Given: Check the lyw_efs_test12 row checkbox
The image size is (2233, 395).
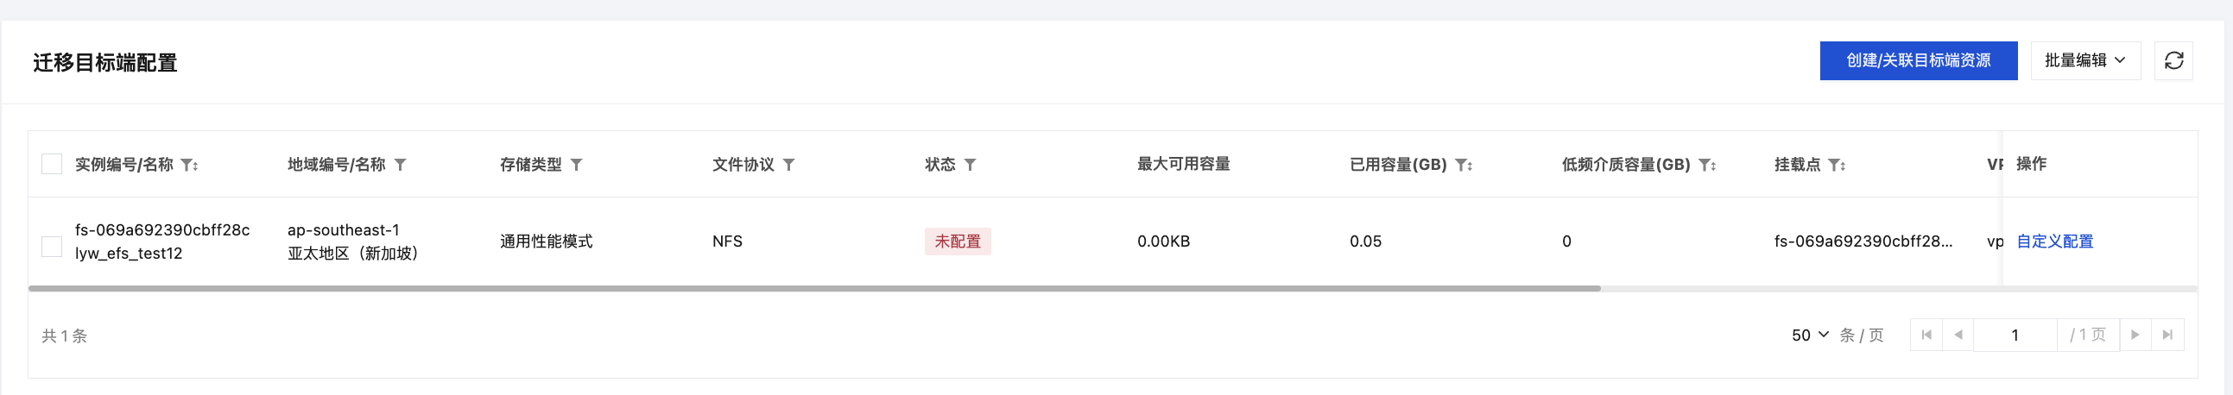Looking at the screenshot, I should coord(52,247).
